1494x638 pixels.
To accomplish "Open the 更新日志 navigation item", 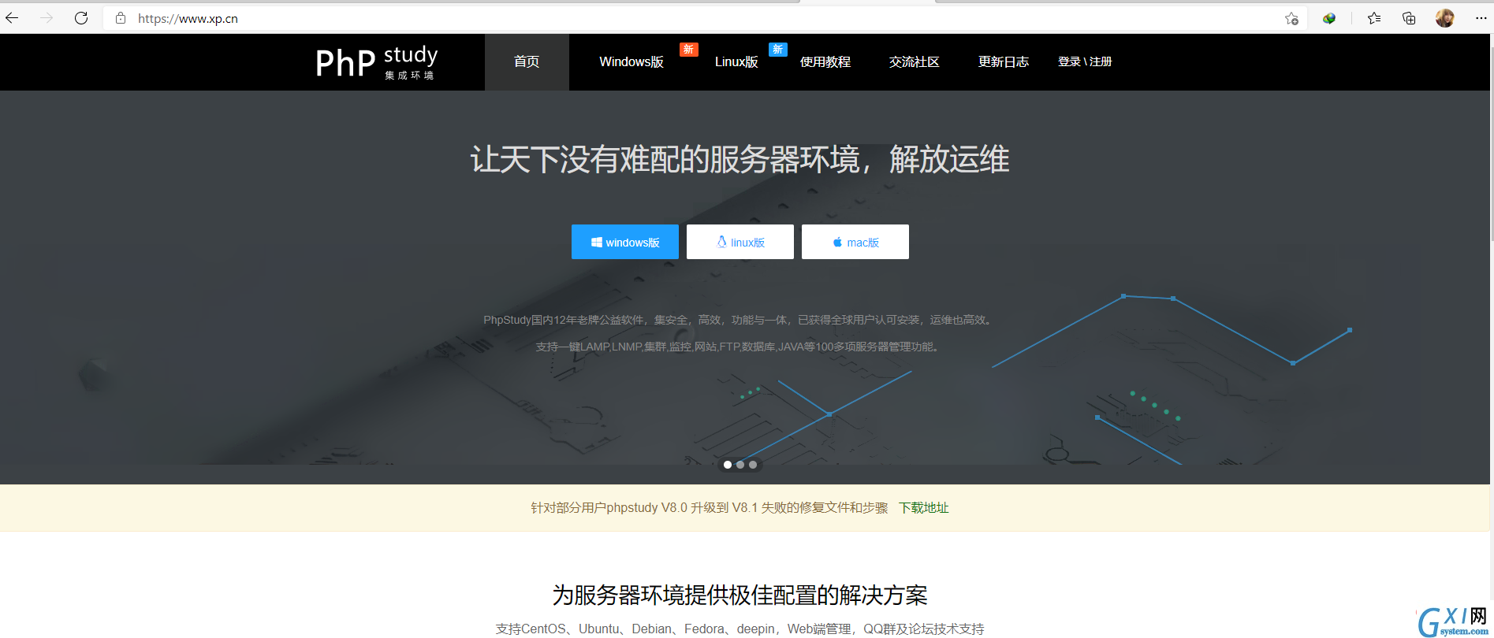I will 1004,62.
